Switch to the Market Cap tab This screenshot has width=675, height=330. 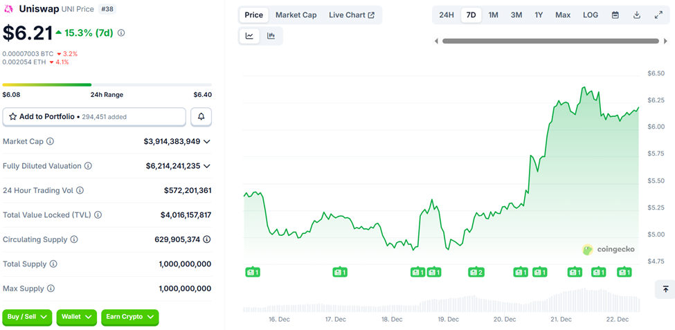pos(296,15)
